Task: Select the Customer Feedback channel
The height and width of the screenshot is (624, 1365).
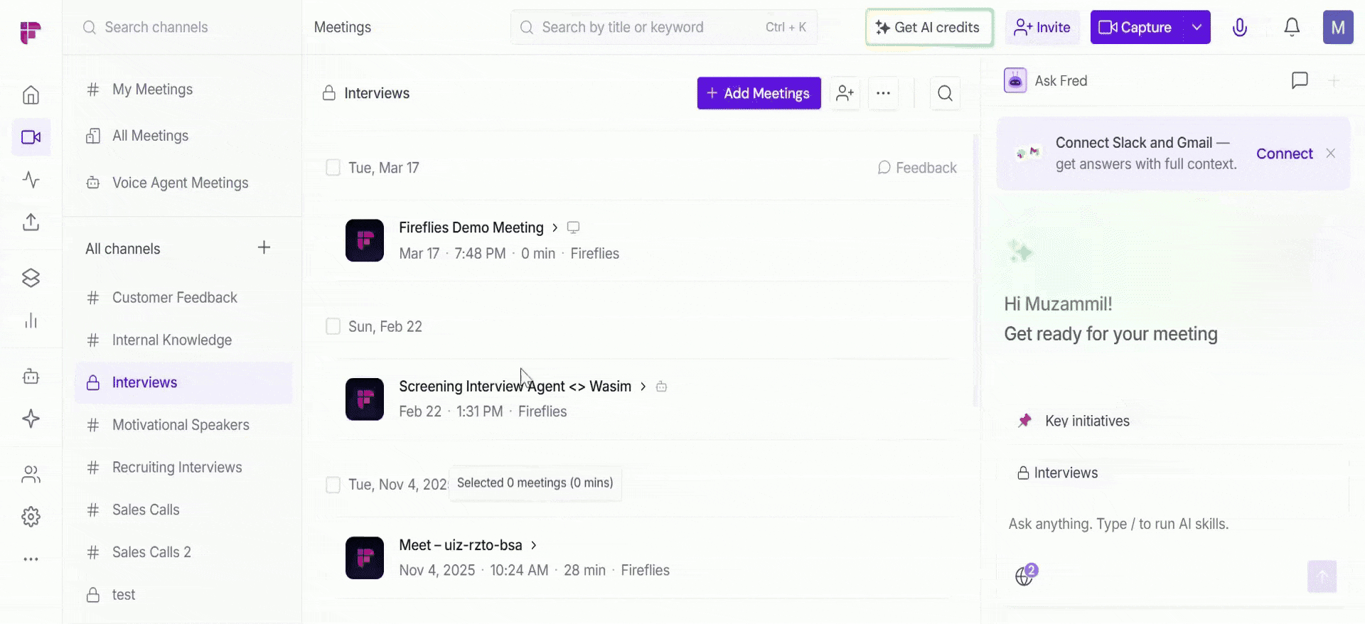Action: [183, 298]
